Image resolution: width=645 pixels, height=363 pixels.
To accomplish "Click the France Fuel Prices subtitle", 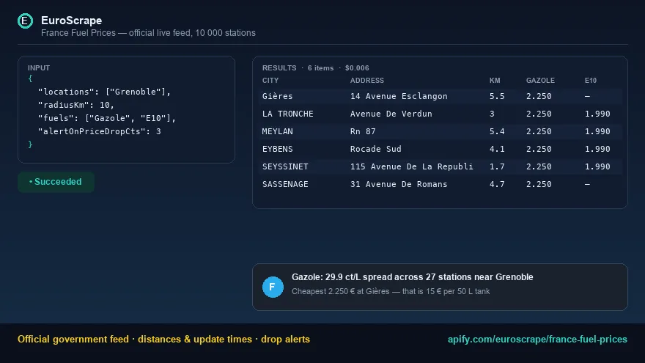I will (148, 33).
